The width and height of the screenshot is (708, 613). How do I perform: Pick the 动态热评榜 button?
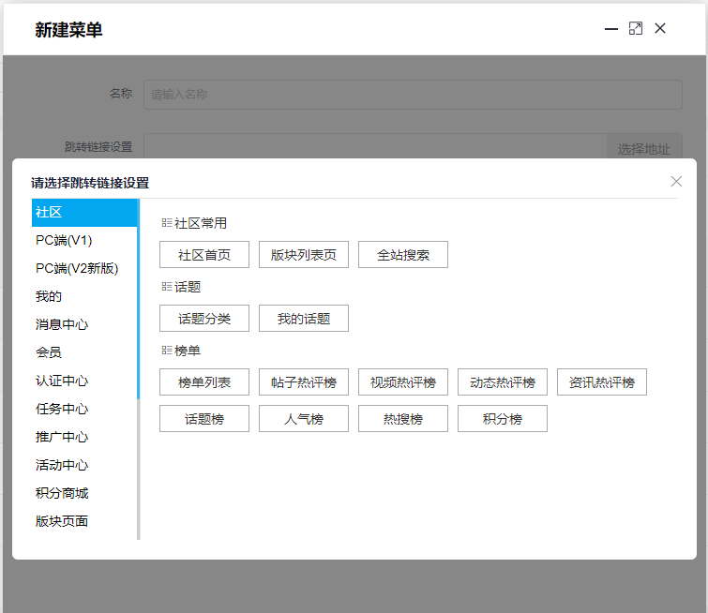click(x=503, y=381)
